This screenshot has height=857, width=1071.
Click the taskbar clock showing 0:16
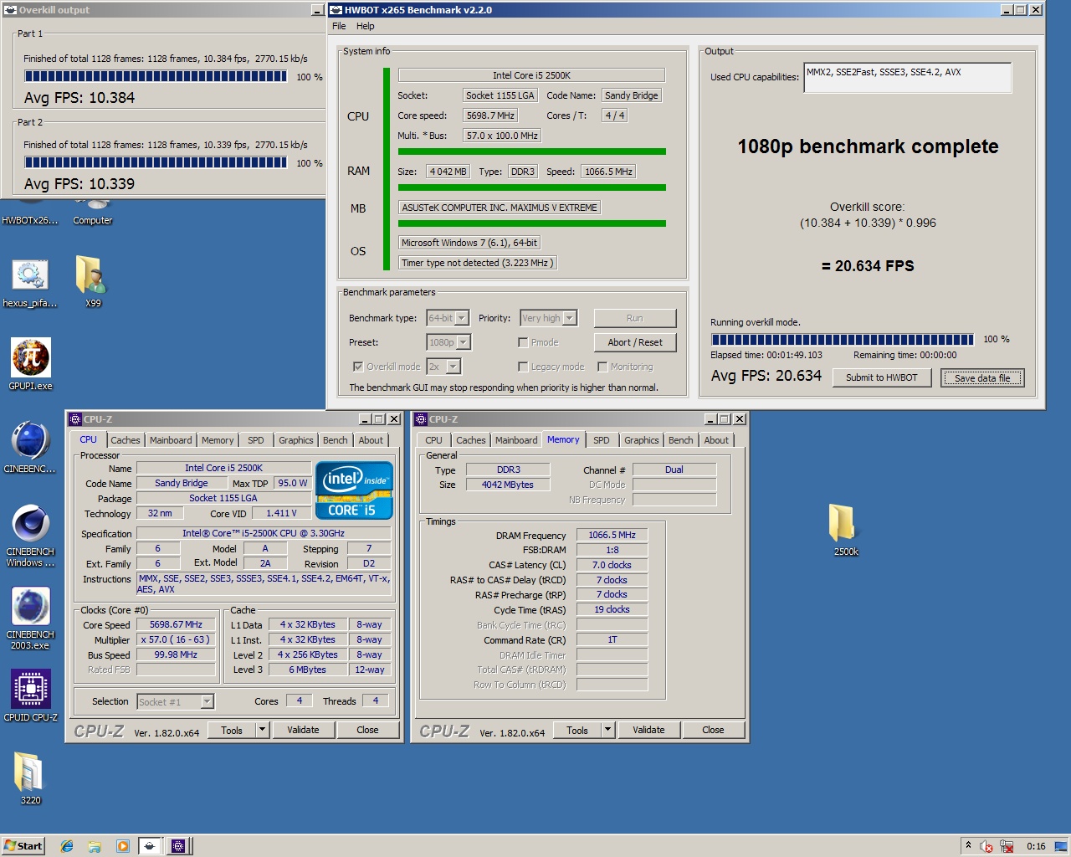pos(1036,846)
